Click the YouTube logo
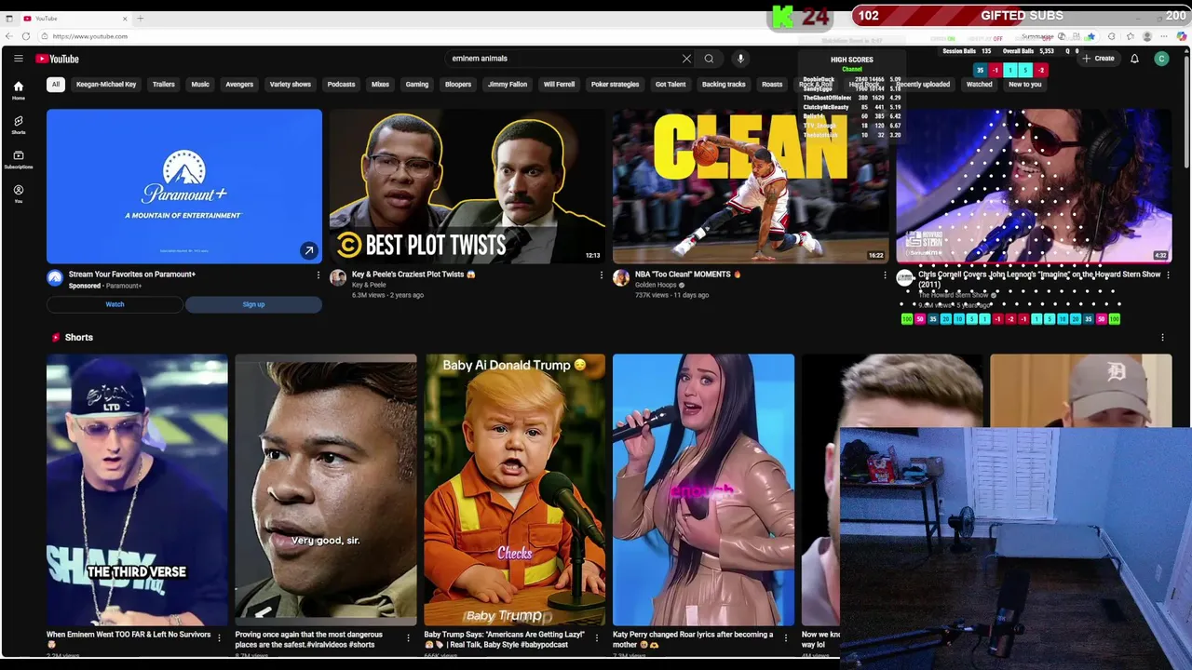The image size is (1192, 670). tap(58, 59)
